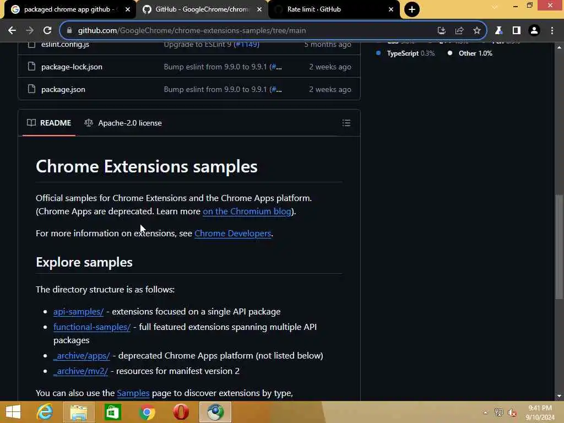Close the Rate limit GitHub tab
Viewport: 564px width, 423px height.
coord(391,9)
